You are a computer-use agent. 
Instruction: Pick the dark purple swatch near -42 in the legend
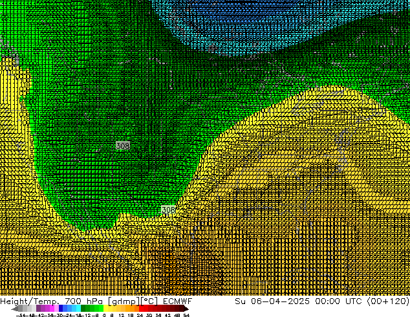[38, 308]
